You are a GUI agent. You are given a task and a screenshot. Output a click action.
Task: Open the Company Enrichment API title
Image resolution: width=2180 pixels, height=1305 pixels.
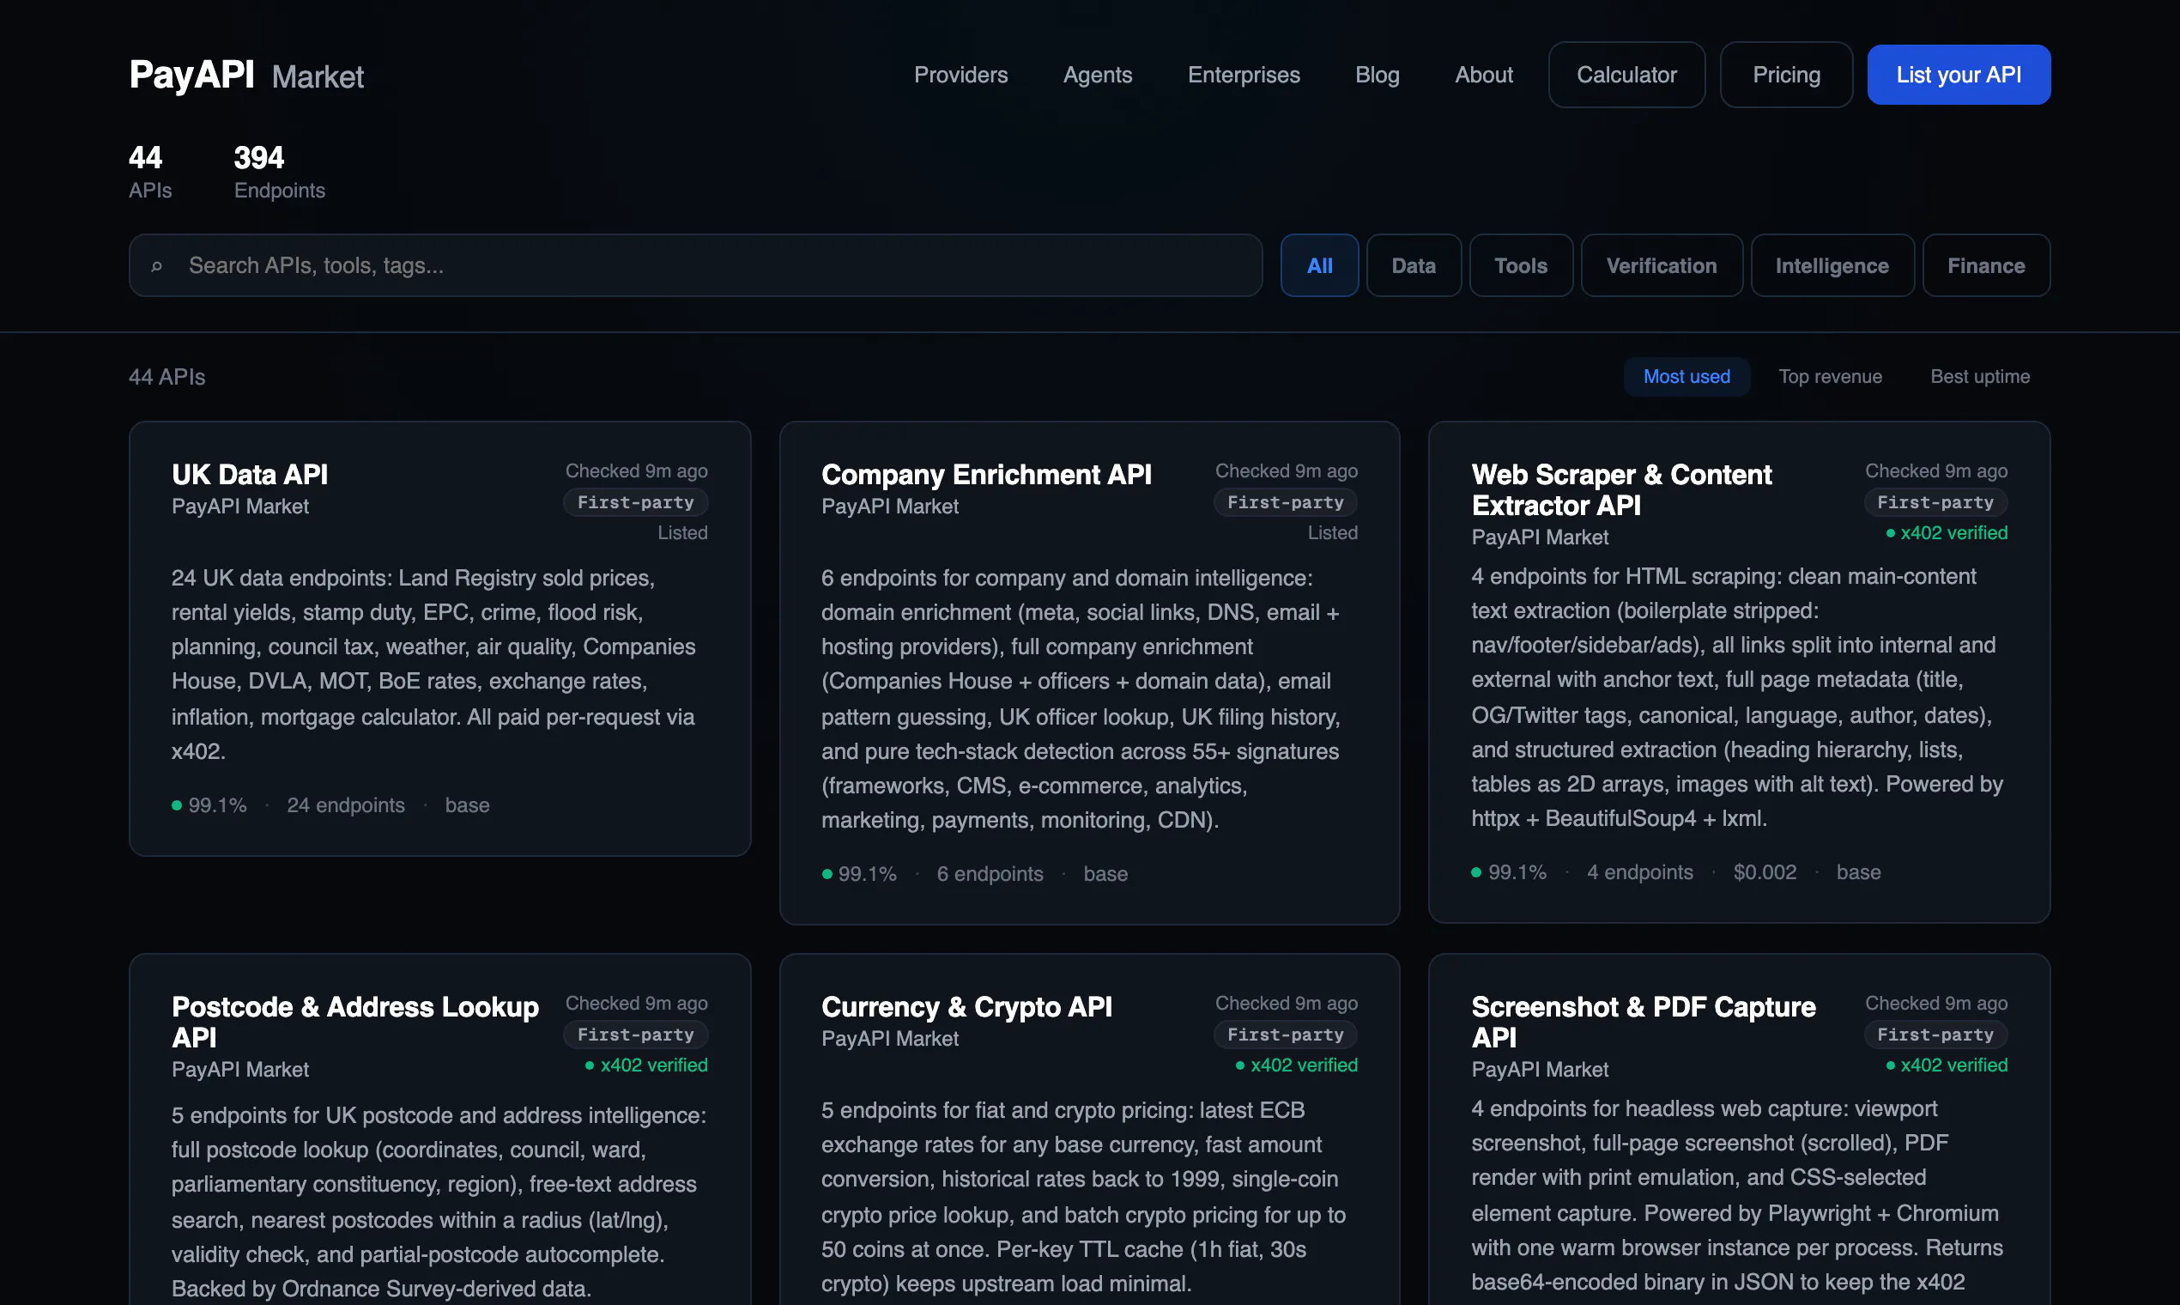(986, 475)
